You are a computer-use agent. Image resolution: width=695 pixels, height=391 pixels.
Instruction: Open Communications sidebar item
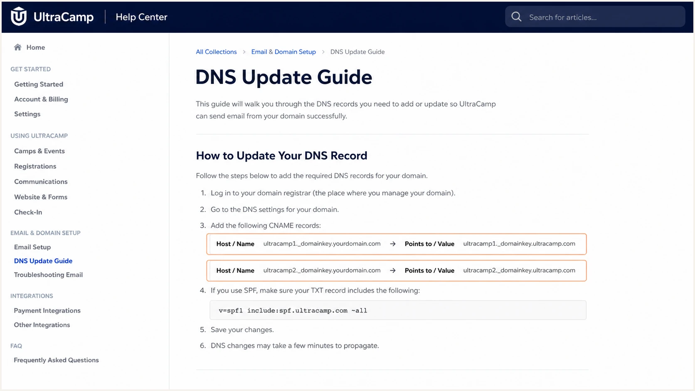(x=41, y=182)
